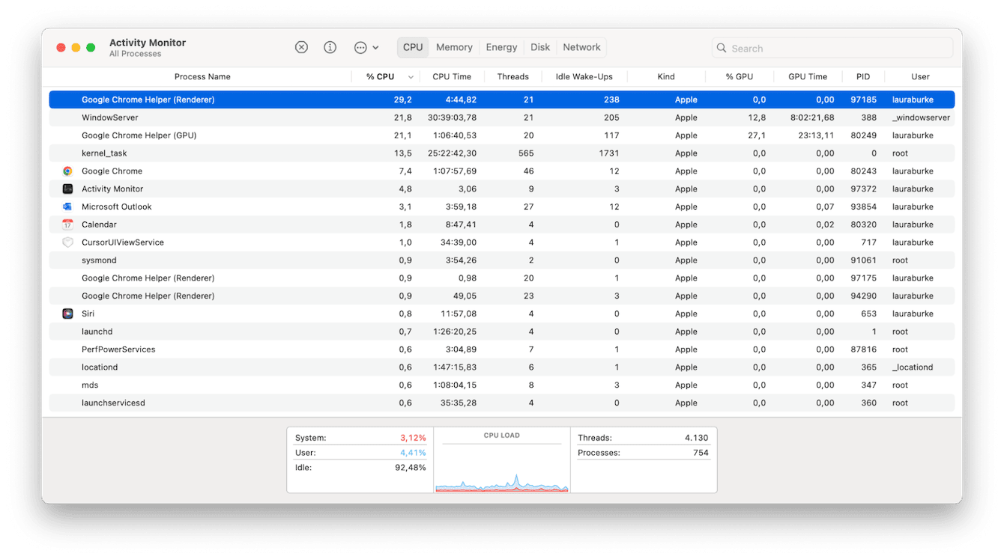Image resolution: width=1004 pixels, height=559 pixels.
Task: Click the Calendar app icon in process list
Action: pos(67,224)
